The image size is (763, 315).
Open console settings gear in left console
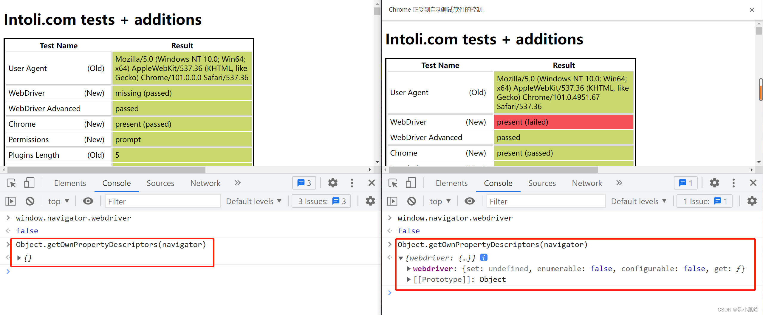pos(370,201)
